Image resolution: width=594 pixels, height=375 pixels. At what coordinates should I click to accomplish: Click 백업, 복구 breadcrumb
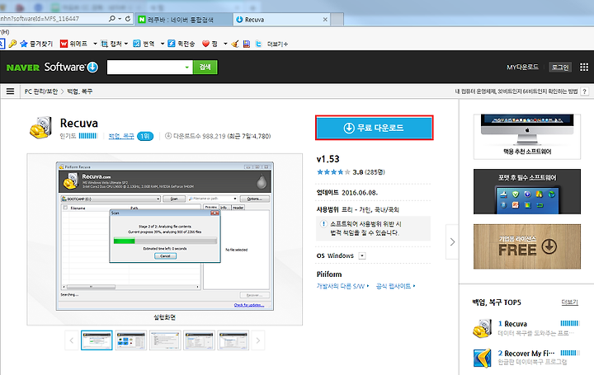(x=80, y=91)
